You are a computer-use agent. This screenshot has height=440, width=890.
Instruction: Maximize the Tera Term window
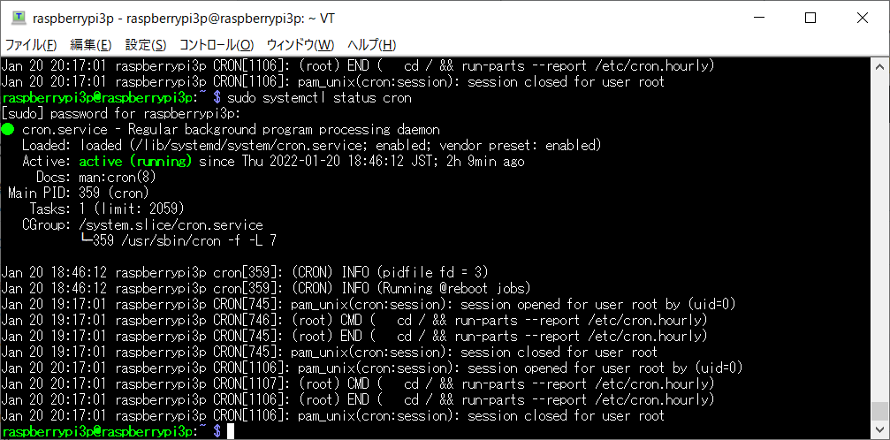tap(810, 19)
